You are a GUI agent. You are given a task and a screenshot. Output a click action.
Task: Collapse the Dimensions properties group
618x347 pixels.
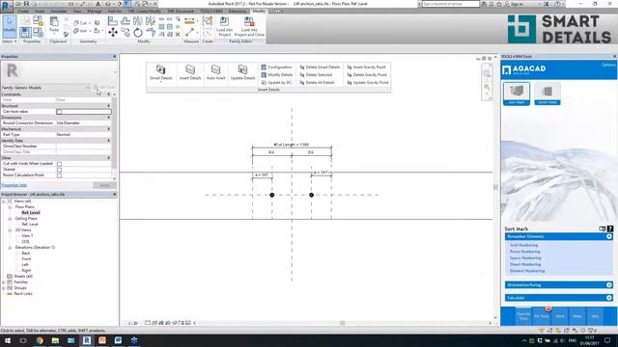point(109,118)
